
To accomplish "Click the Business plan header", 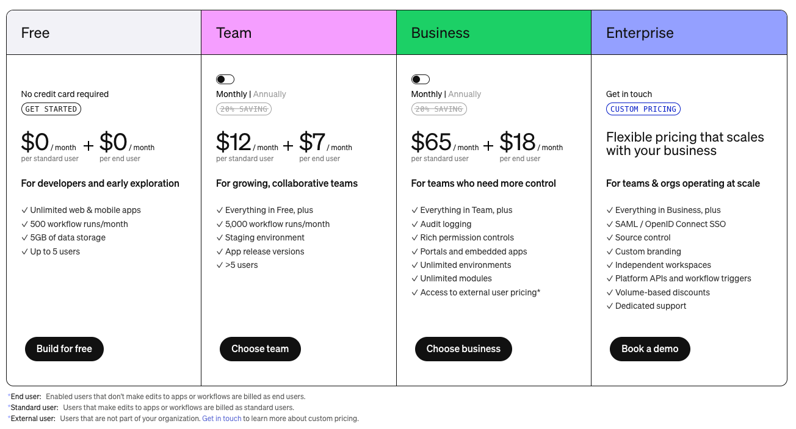I will 493,33.
